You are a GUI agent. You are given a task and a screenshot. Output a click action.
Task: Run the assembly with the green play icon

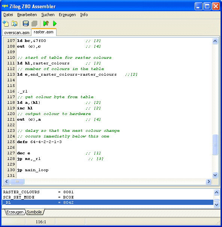[55, 24]
